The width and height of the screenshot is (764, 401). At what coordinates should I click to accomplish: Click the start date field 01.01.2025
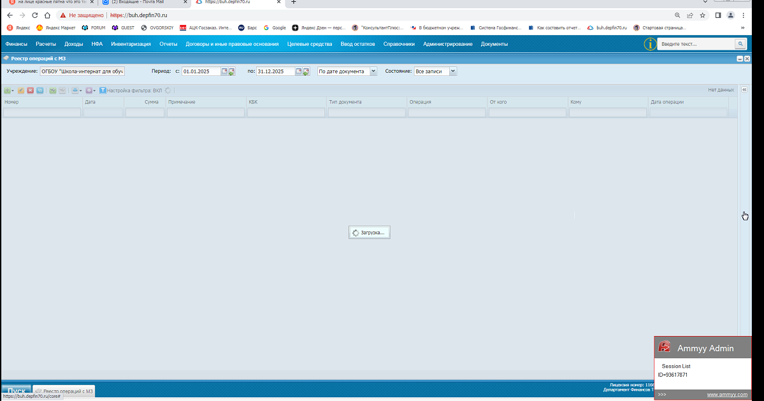(201, 71)
